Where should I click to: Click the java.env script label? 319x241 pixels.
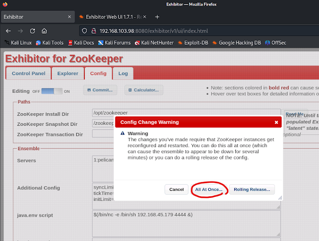pyautogui.click(x=35, y=215)
